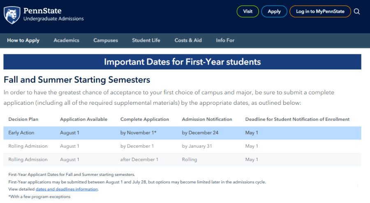Select the highlighted Early Action row

[x=182, y=133]
